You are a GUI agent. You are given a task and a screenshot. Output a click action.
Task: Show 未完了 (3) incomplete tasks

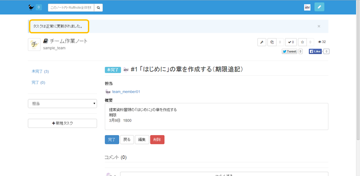40,71
